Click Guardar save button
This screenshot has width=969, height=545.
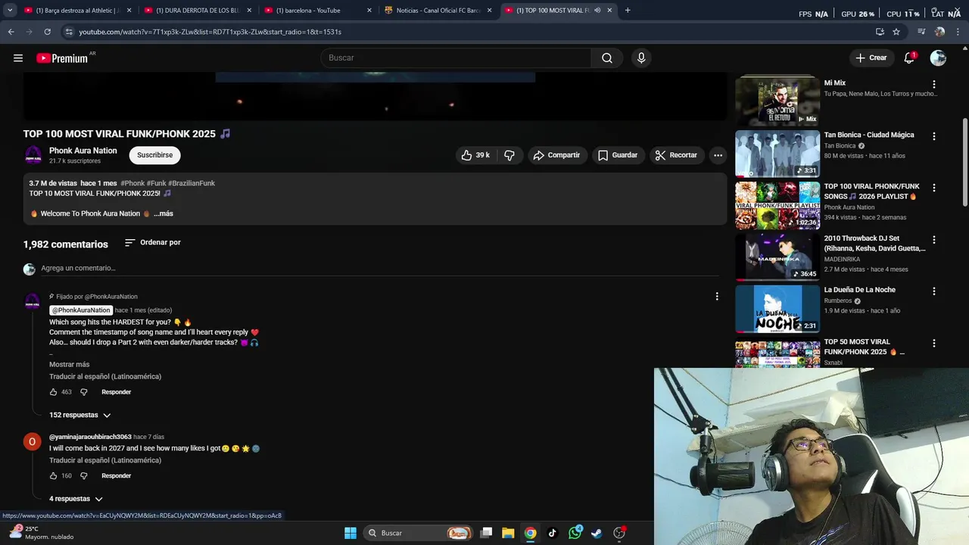coord(618,155)
